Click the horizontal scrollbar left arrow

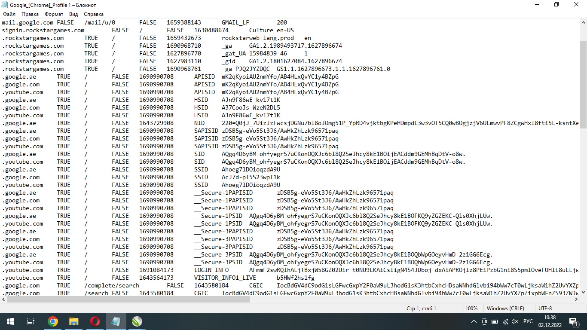[x=4, y=299]
